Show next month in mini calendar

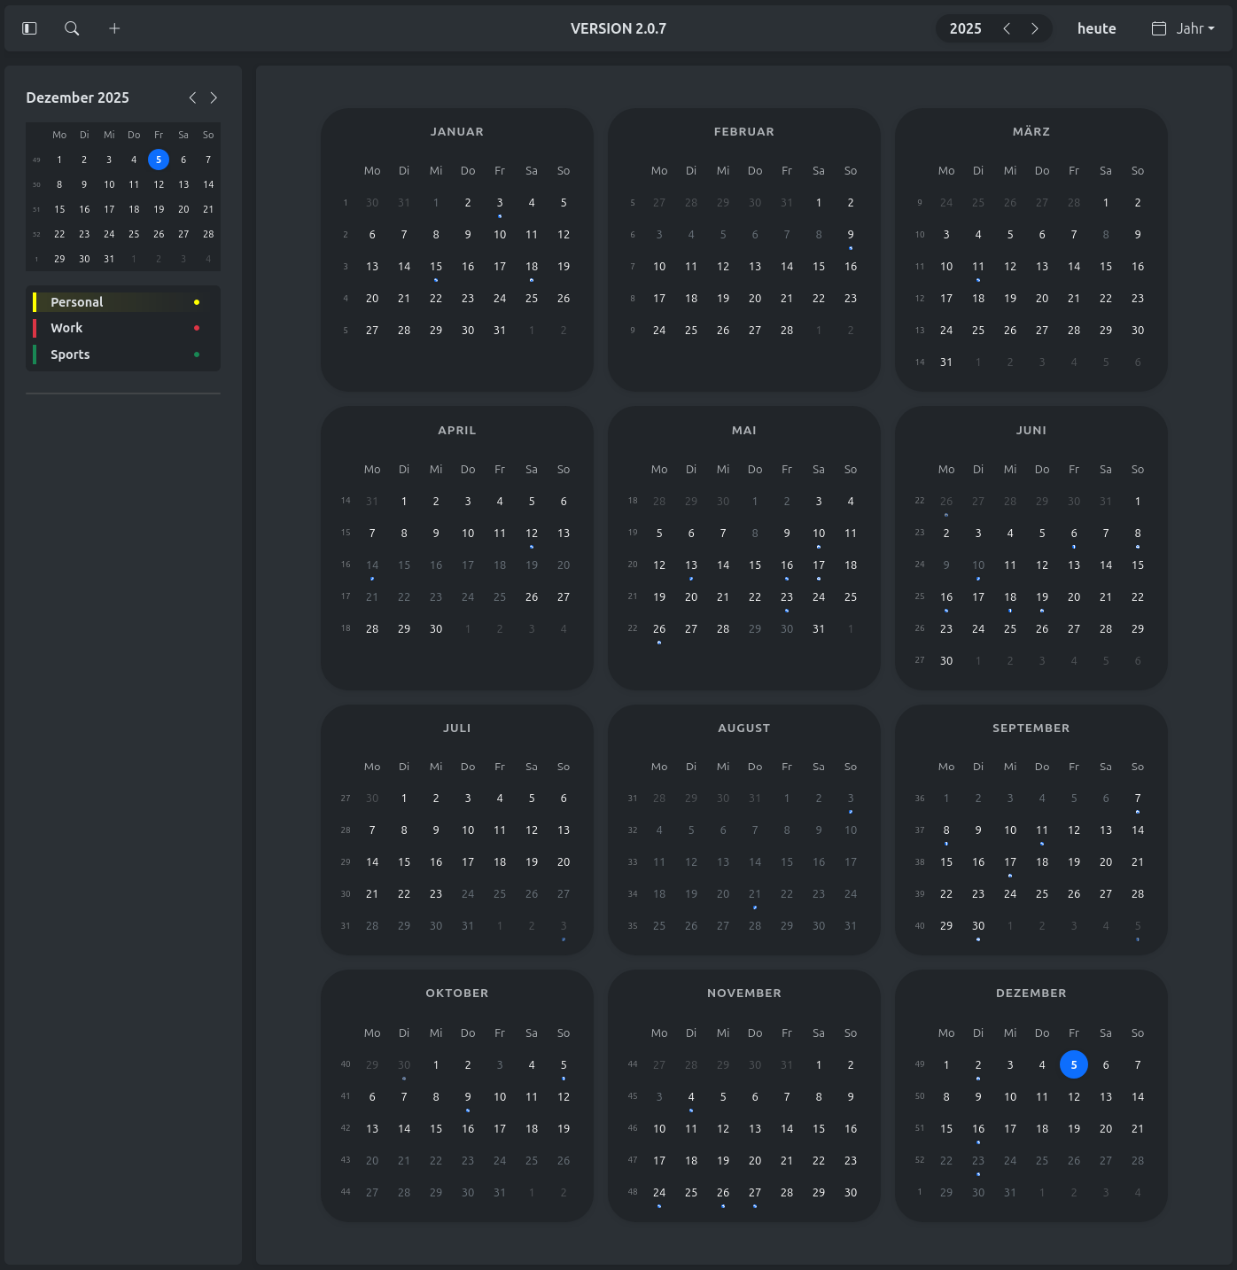(214, 97)
